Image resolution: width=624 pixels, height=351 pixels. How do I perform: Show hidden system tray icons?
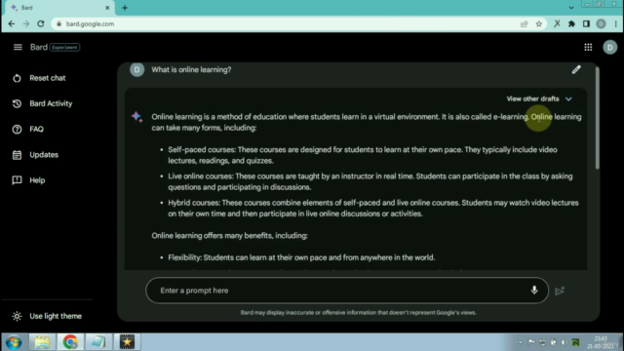point(521,342)
